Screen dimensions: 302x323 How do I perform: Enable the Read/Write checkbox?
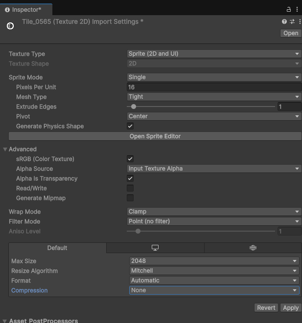coord(130,188)
